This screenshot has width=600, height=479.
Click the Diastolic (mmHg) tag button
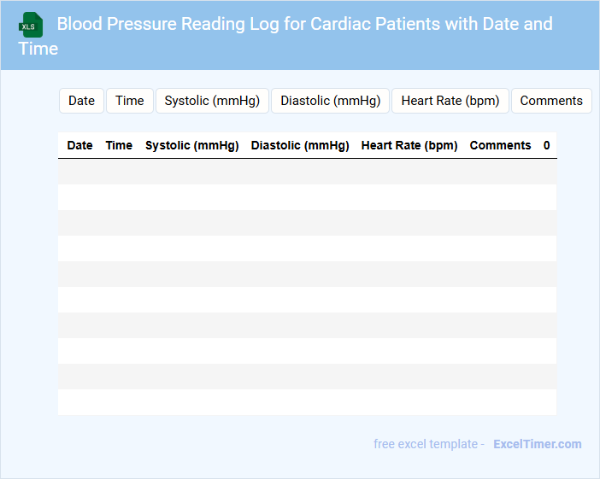tap(330, 101)
